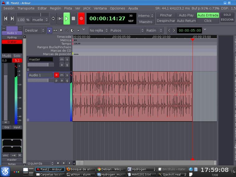Screen dimensions: 236x177
Task: Toggle record arm on Audio 1 track
Action: (x=57, y=75)
